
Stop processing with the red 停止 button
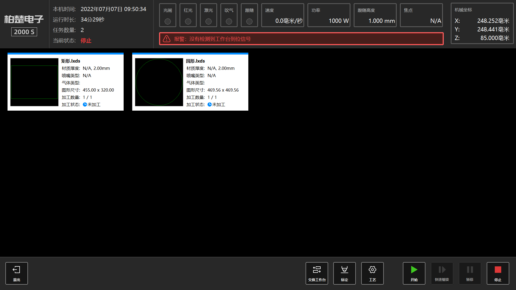[498, 273]
